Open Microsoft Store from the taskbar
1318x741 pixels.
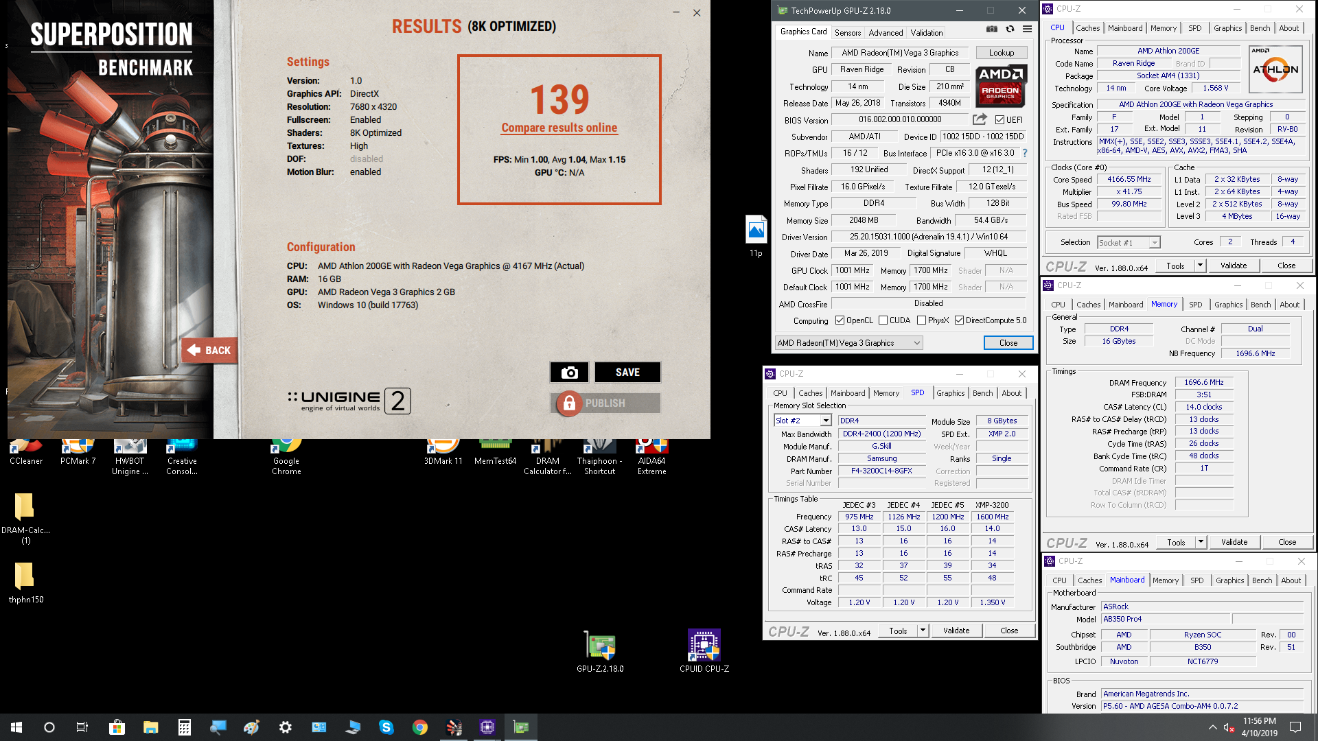click(x=117, y=727)
